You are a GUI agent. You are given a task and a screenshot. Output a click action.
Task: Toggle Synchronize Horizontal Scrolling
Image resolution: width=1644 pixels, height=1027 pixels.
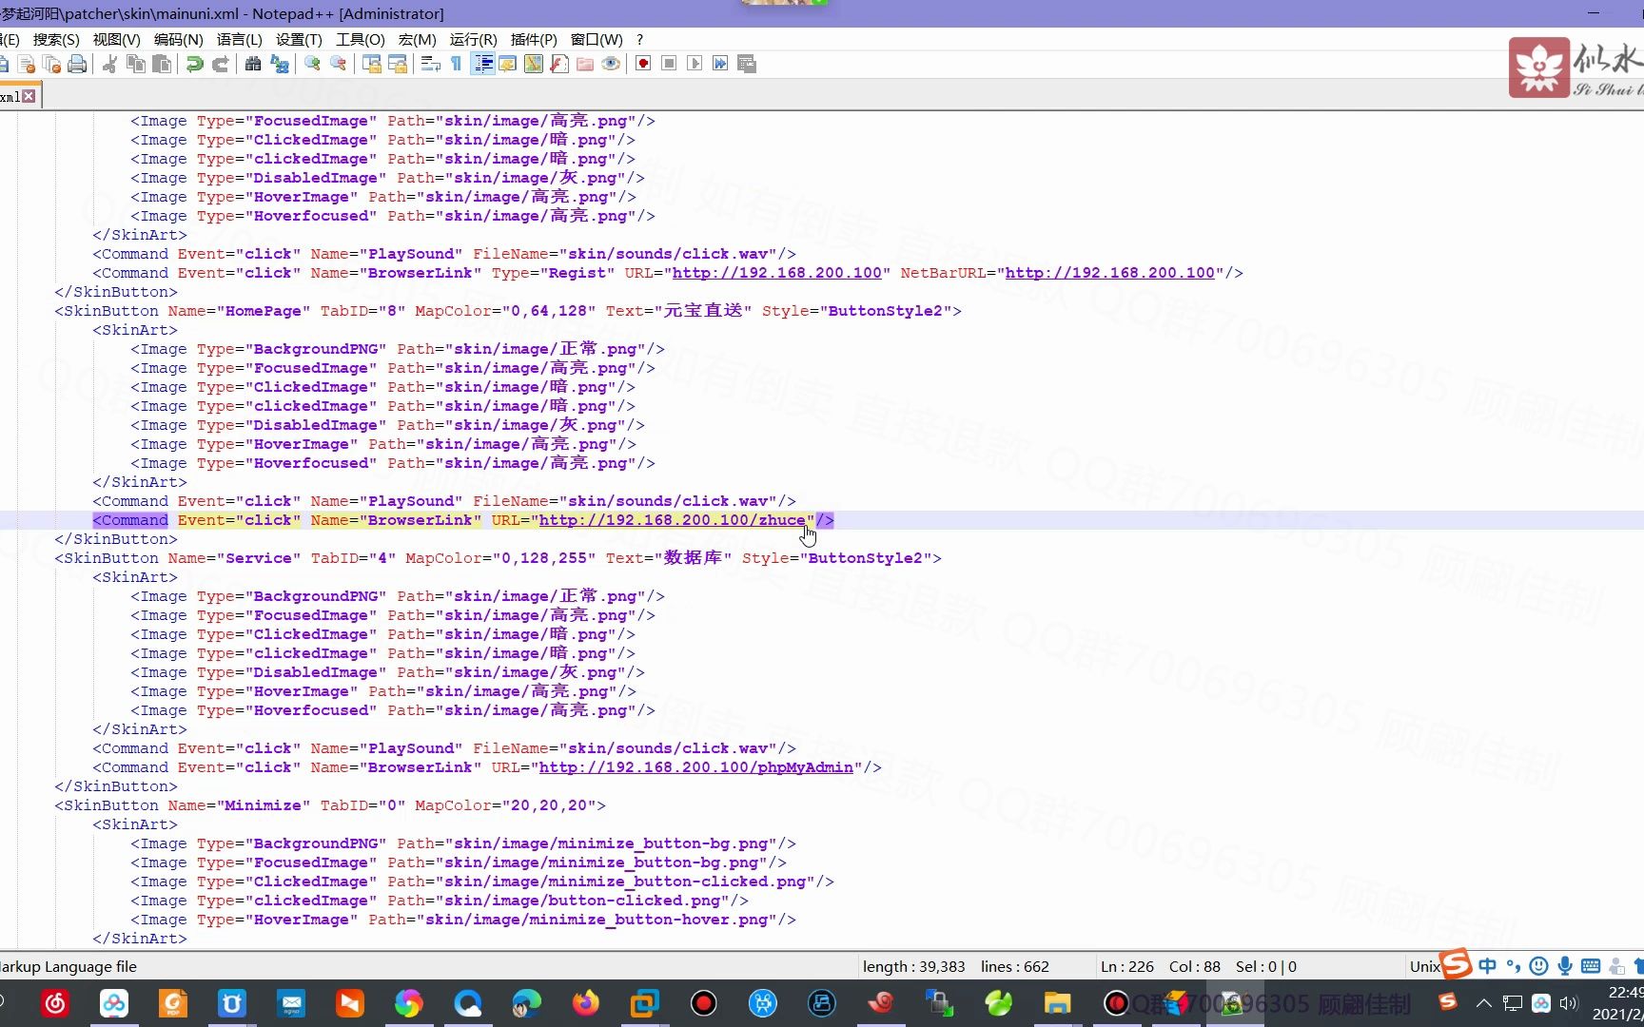pos(398,64)
